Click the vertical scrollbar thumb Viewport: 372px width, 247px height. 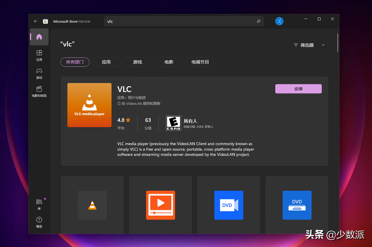(337, 43)
